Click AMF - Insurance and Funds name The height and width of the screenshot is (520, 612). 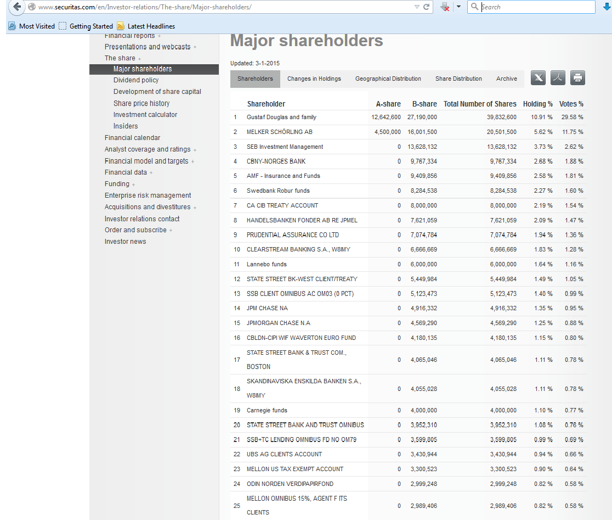point(284,176)
